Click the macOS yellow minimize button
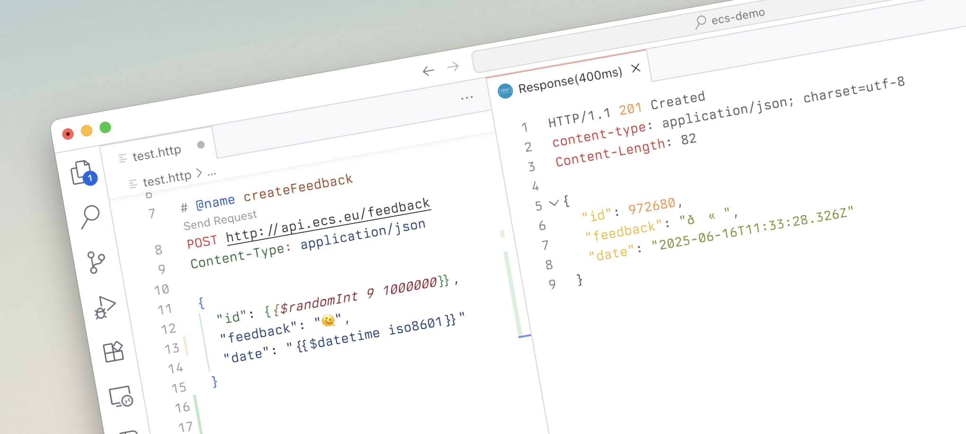This screenshot has width=966, height=434. 86,131
